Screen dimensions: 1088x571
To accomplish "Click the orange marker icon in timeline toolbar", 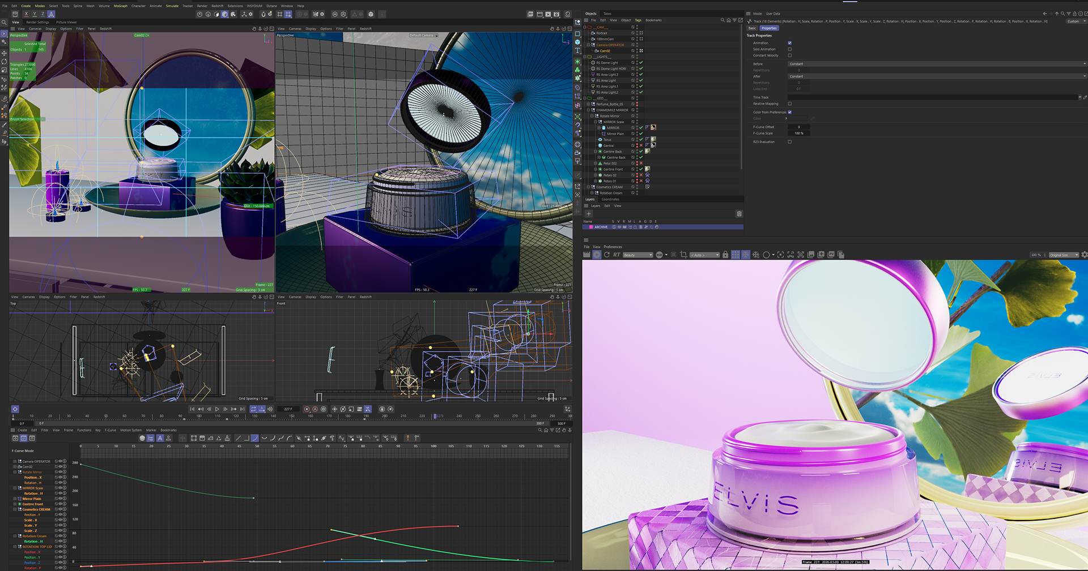I will (407, 438).
